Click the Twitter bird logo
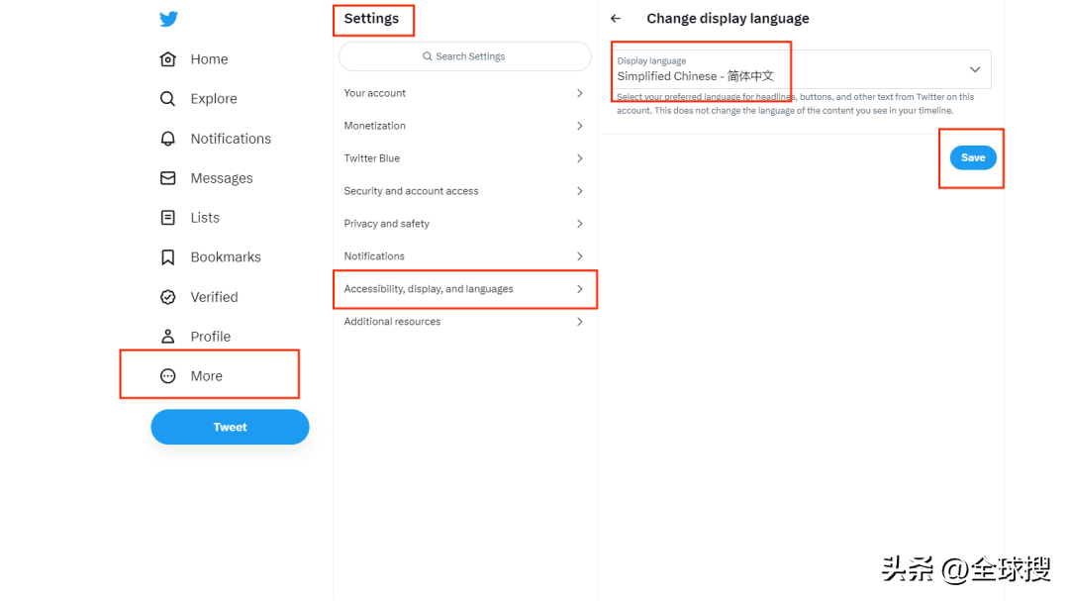 [168, 20]
